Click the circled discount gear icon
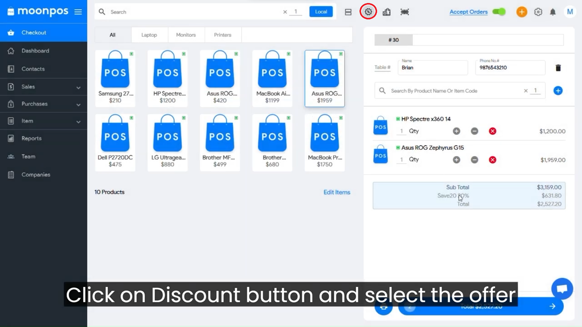 coord(368,12)
